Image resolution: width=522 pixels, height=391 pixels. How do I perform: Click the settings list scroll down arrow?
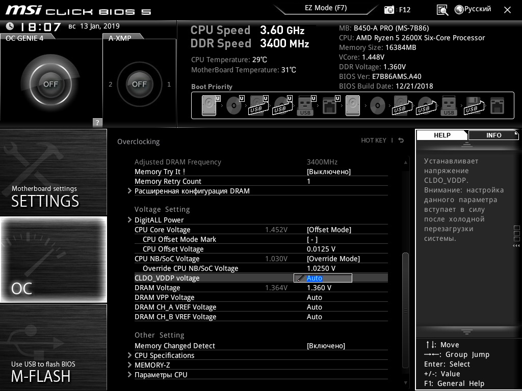(x=405, y=383)
